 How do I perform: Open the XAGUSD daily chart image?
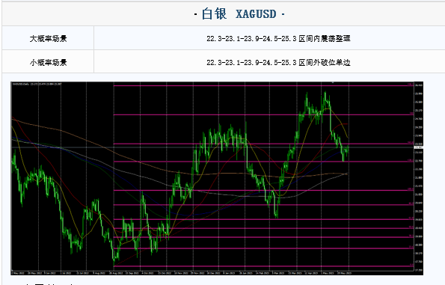(217, 178)
